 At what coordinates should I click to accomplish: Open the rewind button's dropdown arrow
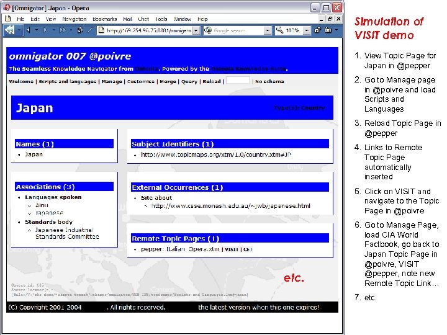click(x=19, y=30)
